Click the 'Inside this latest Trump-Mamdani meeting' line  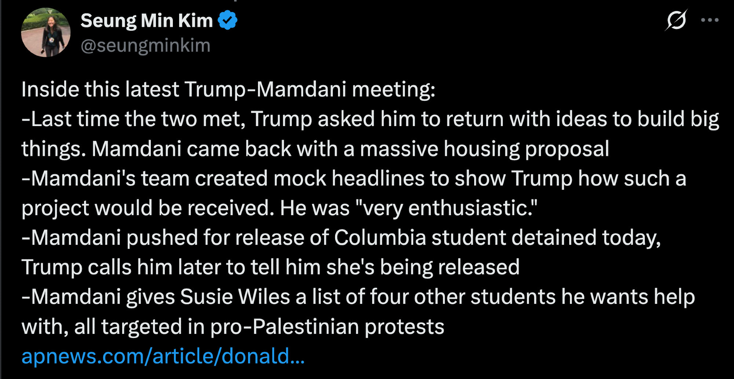[x=228, y=89]
